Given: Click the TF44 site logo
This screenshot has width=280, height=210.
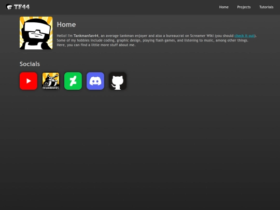Looking at the screenshot, I should [x=18, y=7].
